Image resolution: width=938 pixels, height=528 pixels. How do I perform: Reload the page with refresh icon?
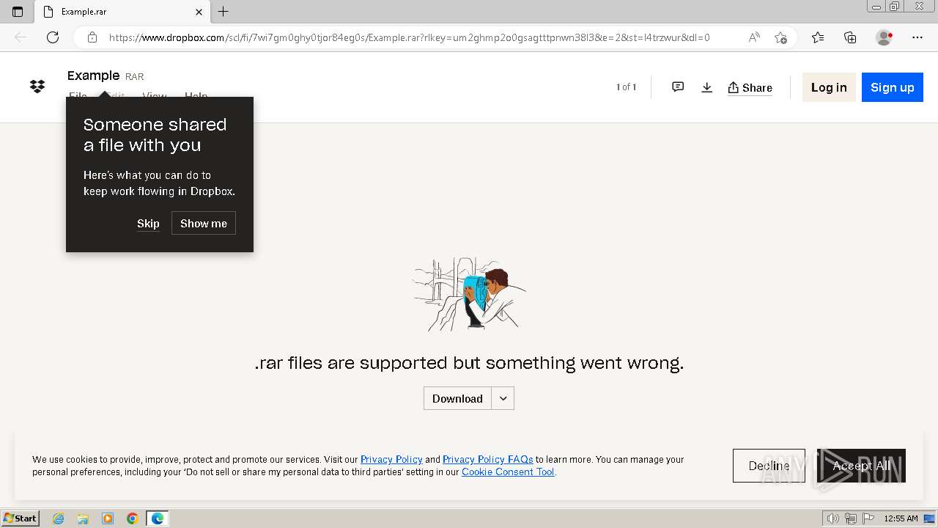[x=53, y=37]
